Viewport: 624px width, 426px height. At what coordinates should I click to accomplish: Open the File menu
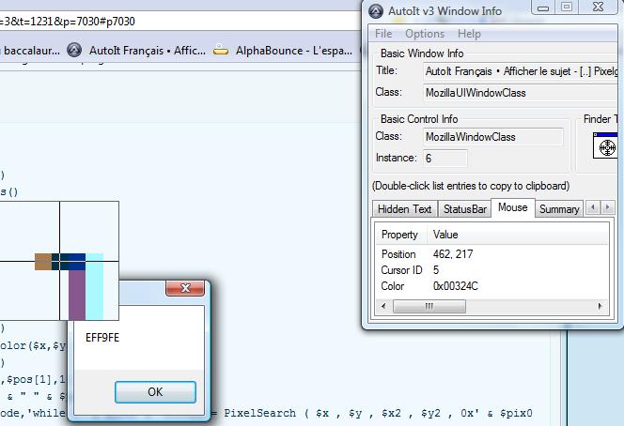(383, 34)
